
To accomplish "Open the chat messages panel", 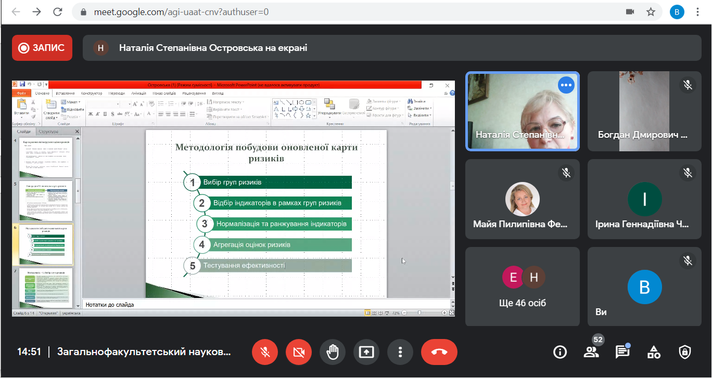I will 622,352.
